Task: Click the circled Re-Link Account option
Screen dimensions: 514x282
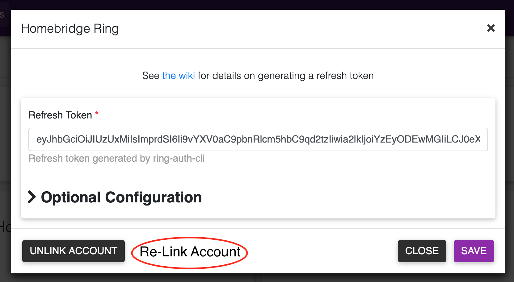Action: pos(189,252)
